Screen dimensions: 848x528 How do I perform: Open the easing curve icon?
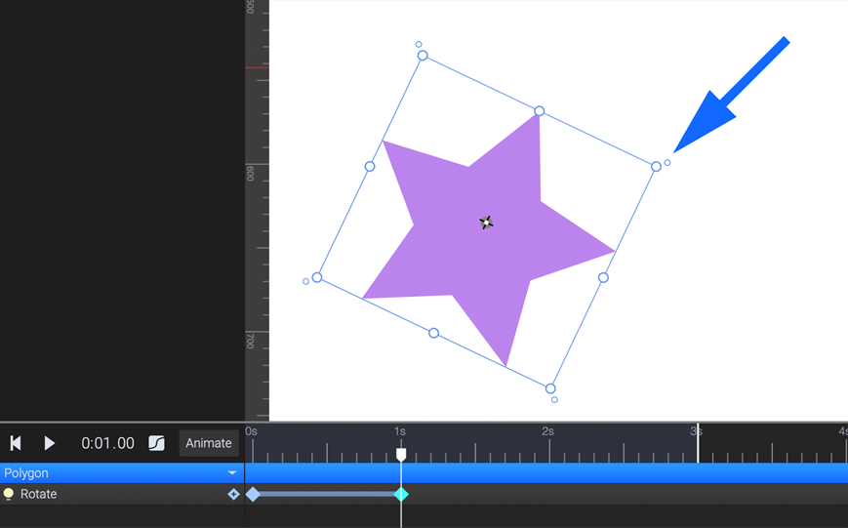click(x=156, y=443)
